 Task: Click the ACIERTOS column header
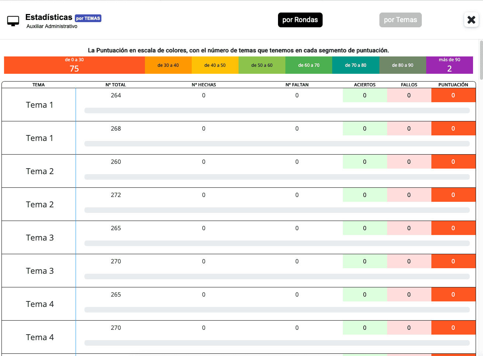364,85
